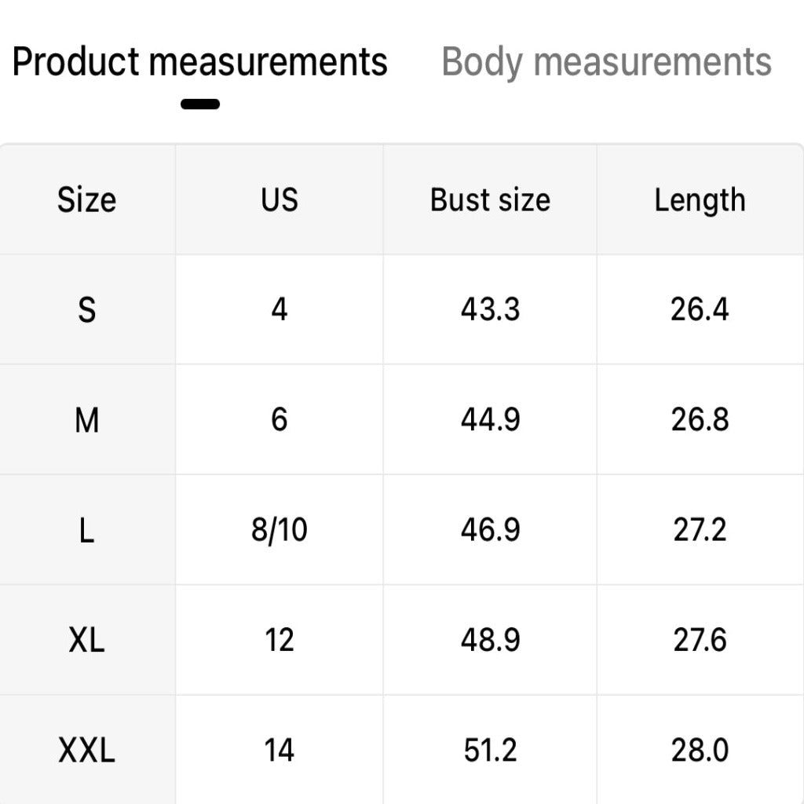
Task: Click the 48.9 bust size value
Action: click(x=490, y=640)
